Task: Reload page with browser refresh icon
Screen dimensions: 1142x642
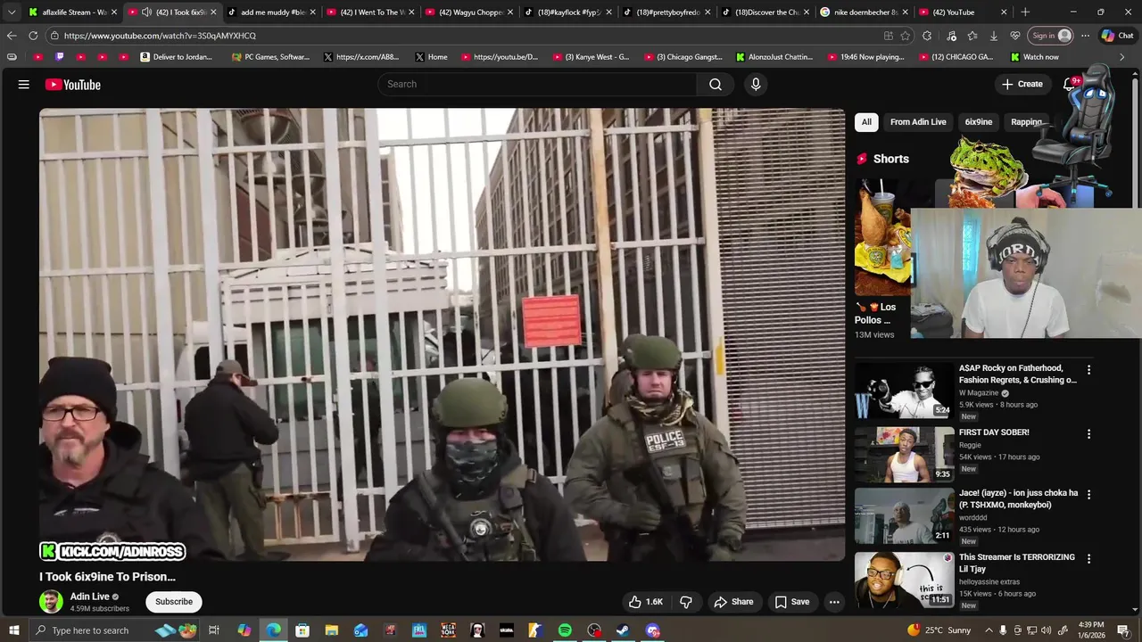Action: [x=33, y=36]
